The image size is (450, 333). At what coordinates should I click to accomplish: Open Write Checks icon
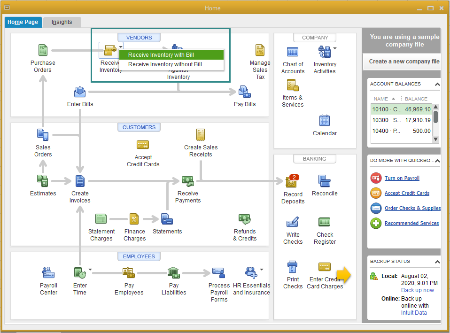pyautogui.click(x=293, y=222)
